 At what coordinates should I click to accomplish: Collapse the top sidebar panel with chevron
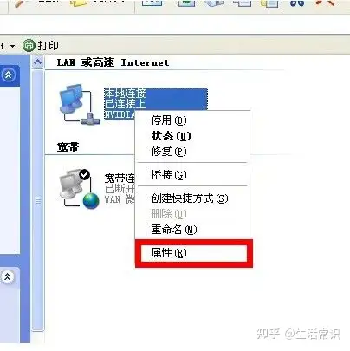tap(8, 75)
